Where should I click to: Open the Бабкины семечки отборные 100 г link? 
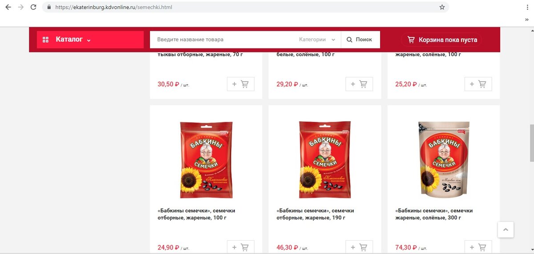[x=196, y=214]
